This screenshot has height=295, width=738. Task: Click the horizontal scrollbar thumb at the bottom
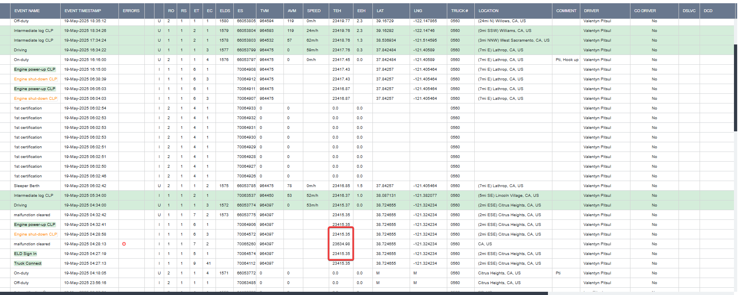click(x=274, y=293)
